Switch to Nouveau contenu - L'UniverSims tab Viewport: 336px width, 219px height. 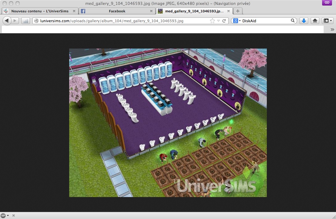coord(40,11)
